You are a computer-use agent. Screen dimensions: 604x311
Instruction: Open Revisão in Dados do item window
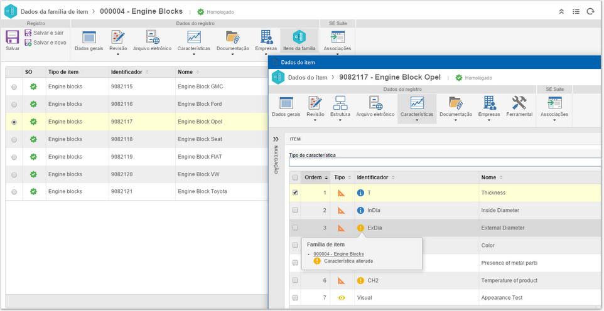(315, 107)
